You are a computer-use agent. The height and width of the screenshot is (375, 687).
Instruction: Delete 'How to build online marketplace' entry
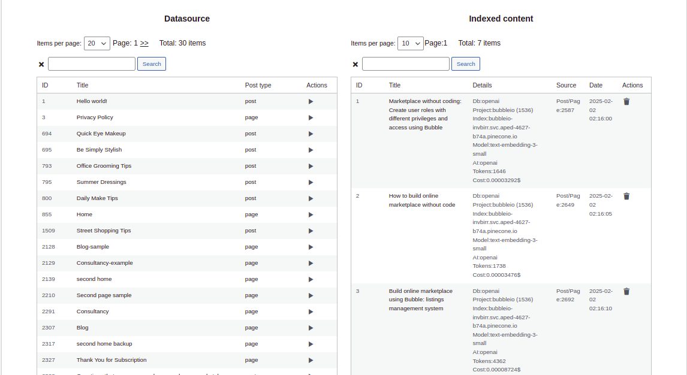coord(626,196)
